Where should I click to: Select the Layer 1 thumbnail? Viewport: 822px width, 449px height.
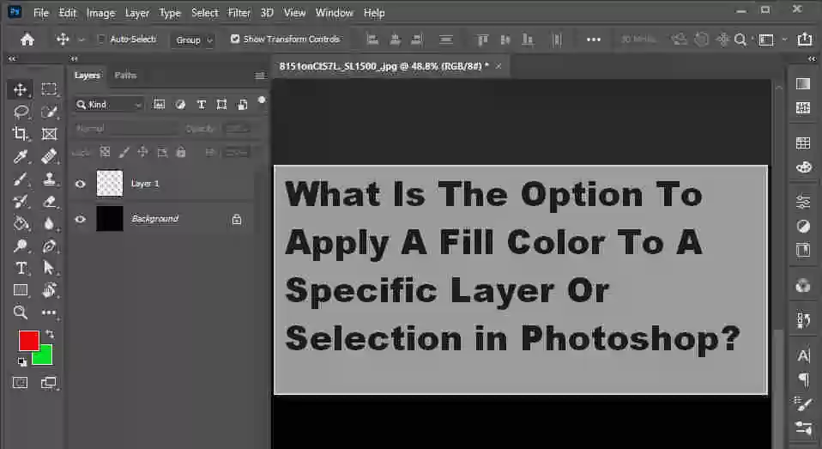[x=110, y=184]
